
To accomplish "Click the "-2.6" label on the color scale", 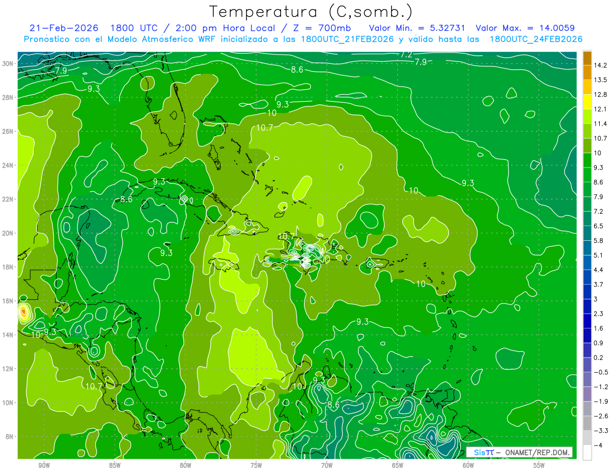I will point(600,416).
